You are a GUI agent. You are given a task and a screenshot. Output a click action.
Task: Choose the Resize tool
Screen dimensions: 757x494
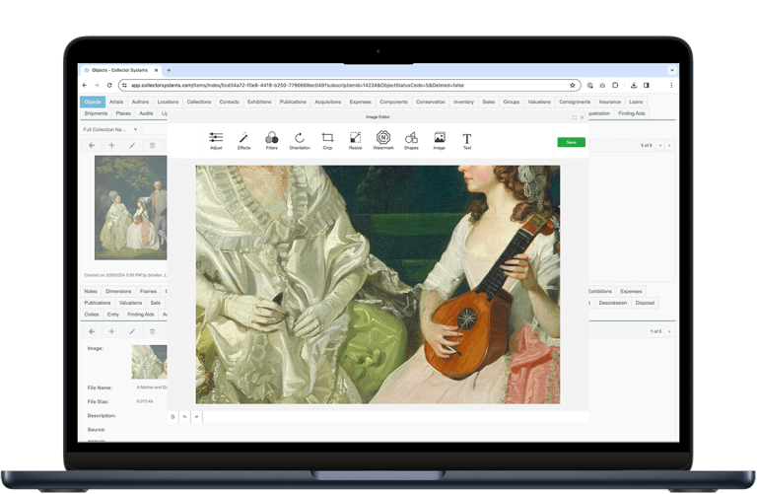pos(355,139)
